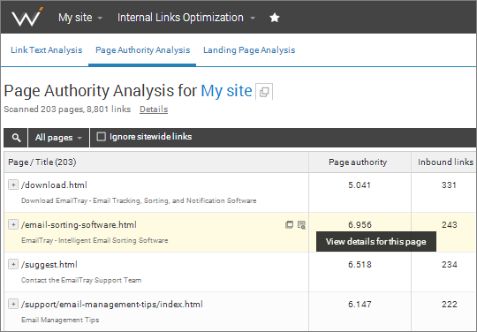Open /support/email-management-tips/index.html page link
This screenshot has width=477, height=332.
[x=112, y=305]
